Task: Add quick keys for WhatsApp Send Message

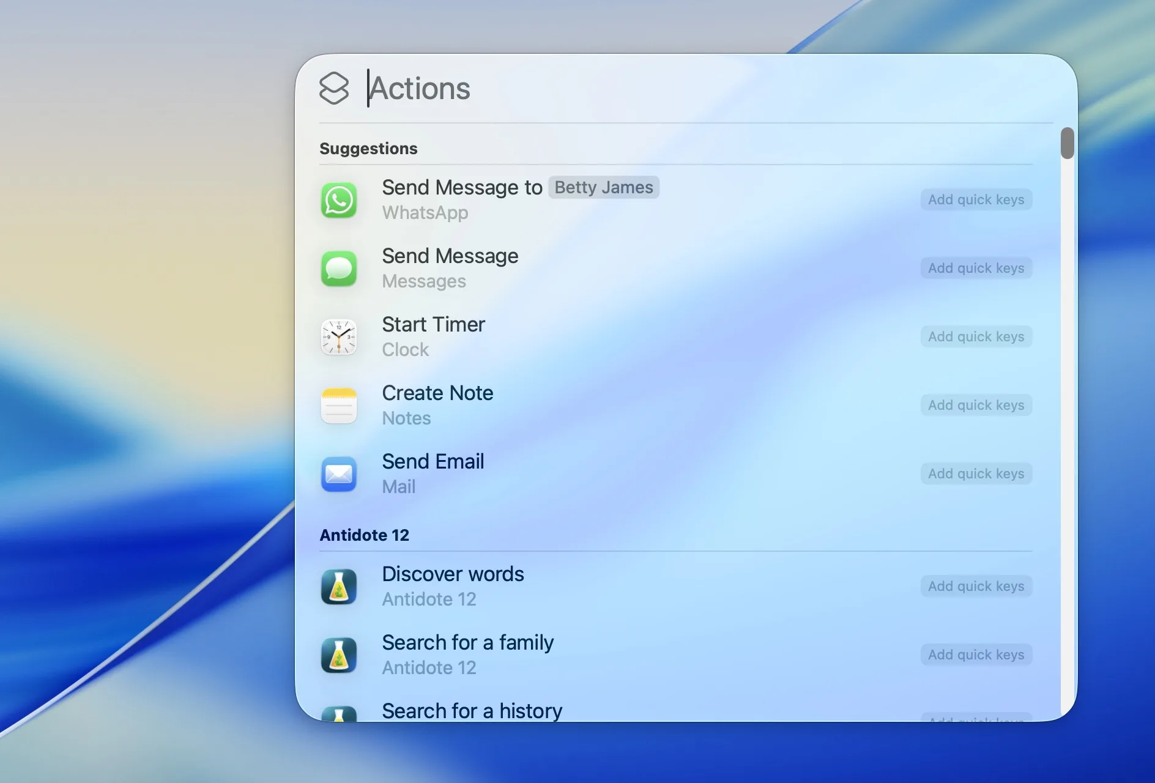Action: pyautogui.click(x=976, y=200)
